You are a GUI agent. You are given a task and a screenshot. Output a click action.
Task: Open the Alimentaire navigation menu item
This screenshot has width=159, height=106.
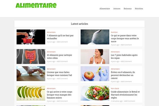point(105,9)
